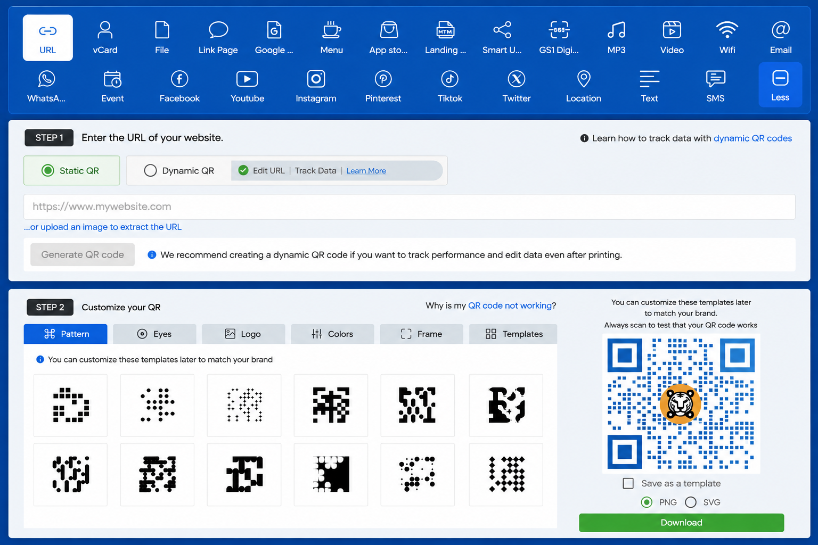Collapse QR types with Less button

coord(780,85)
